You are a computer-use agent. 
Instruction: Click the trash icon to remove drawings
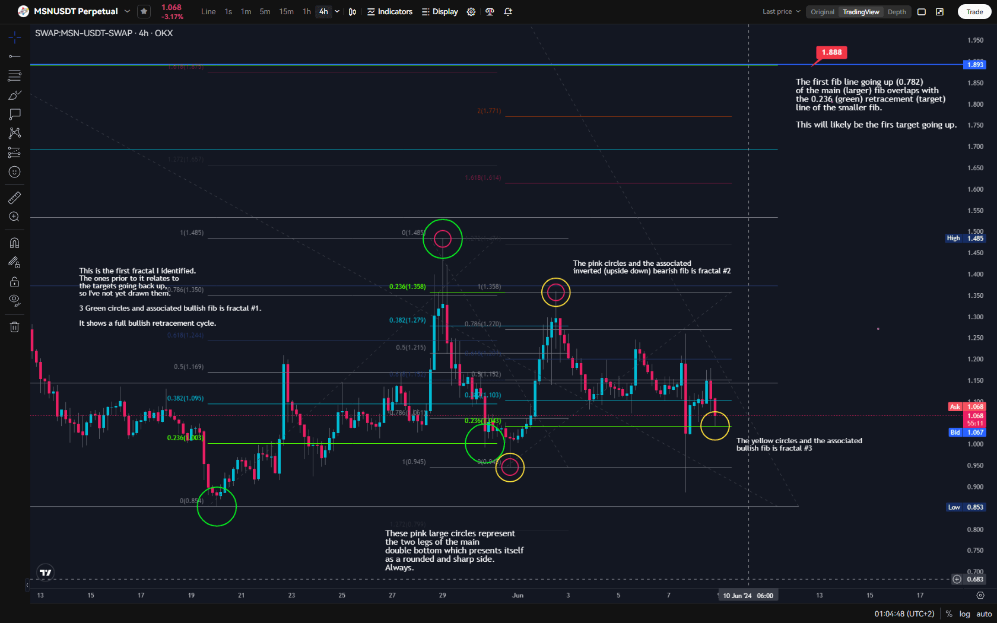15,327
